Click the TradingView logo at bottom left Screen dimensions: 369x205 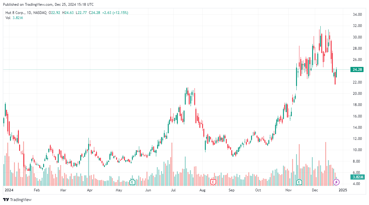(x=17, y=200)
